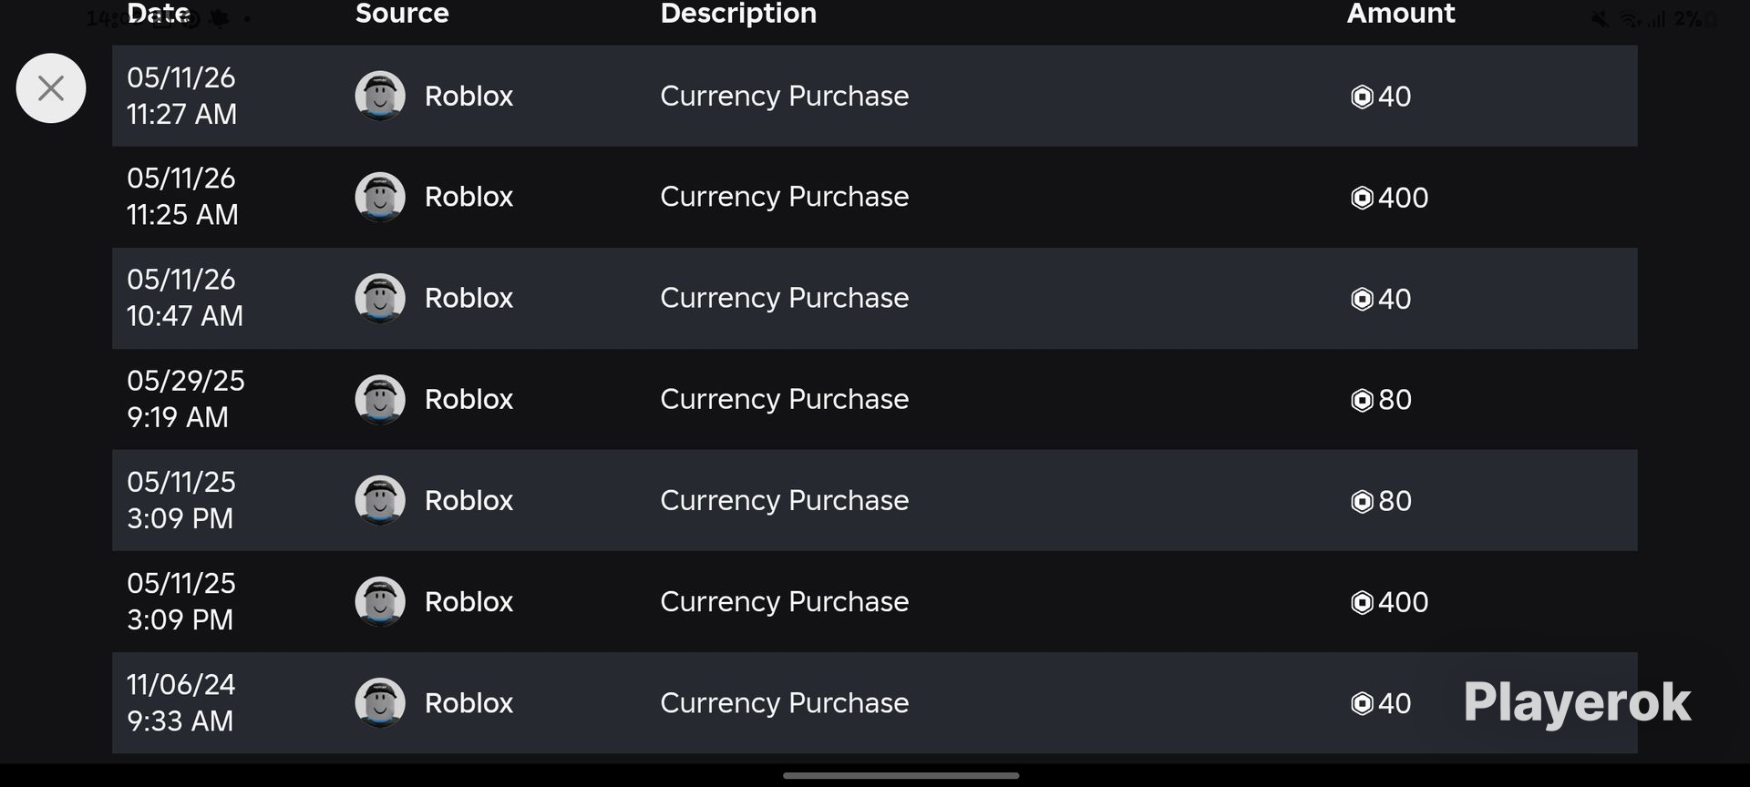1750x787 pixels.
Task: Tap the bottom navigation gesture bar
Action: 901,776
